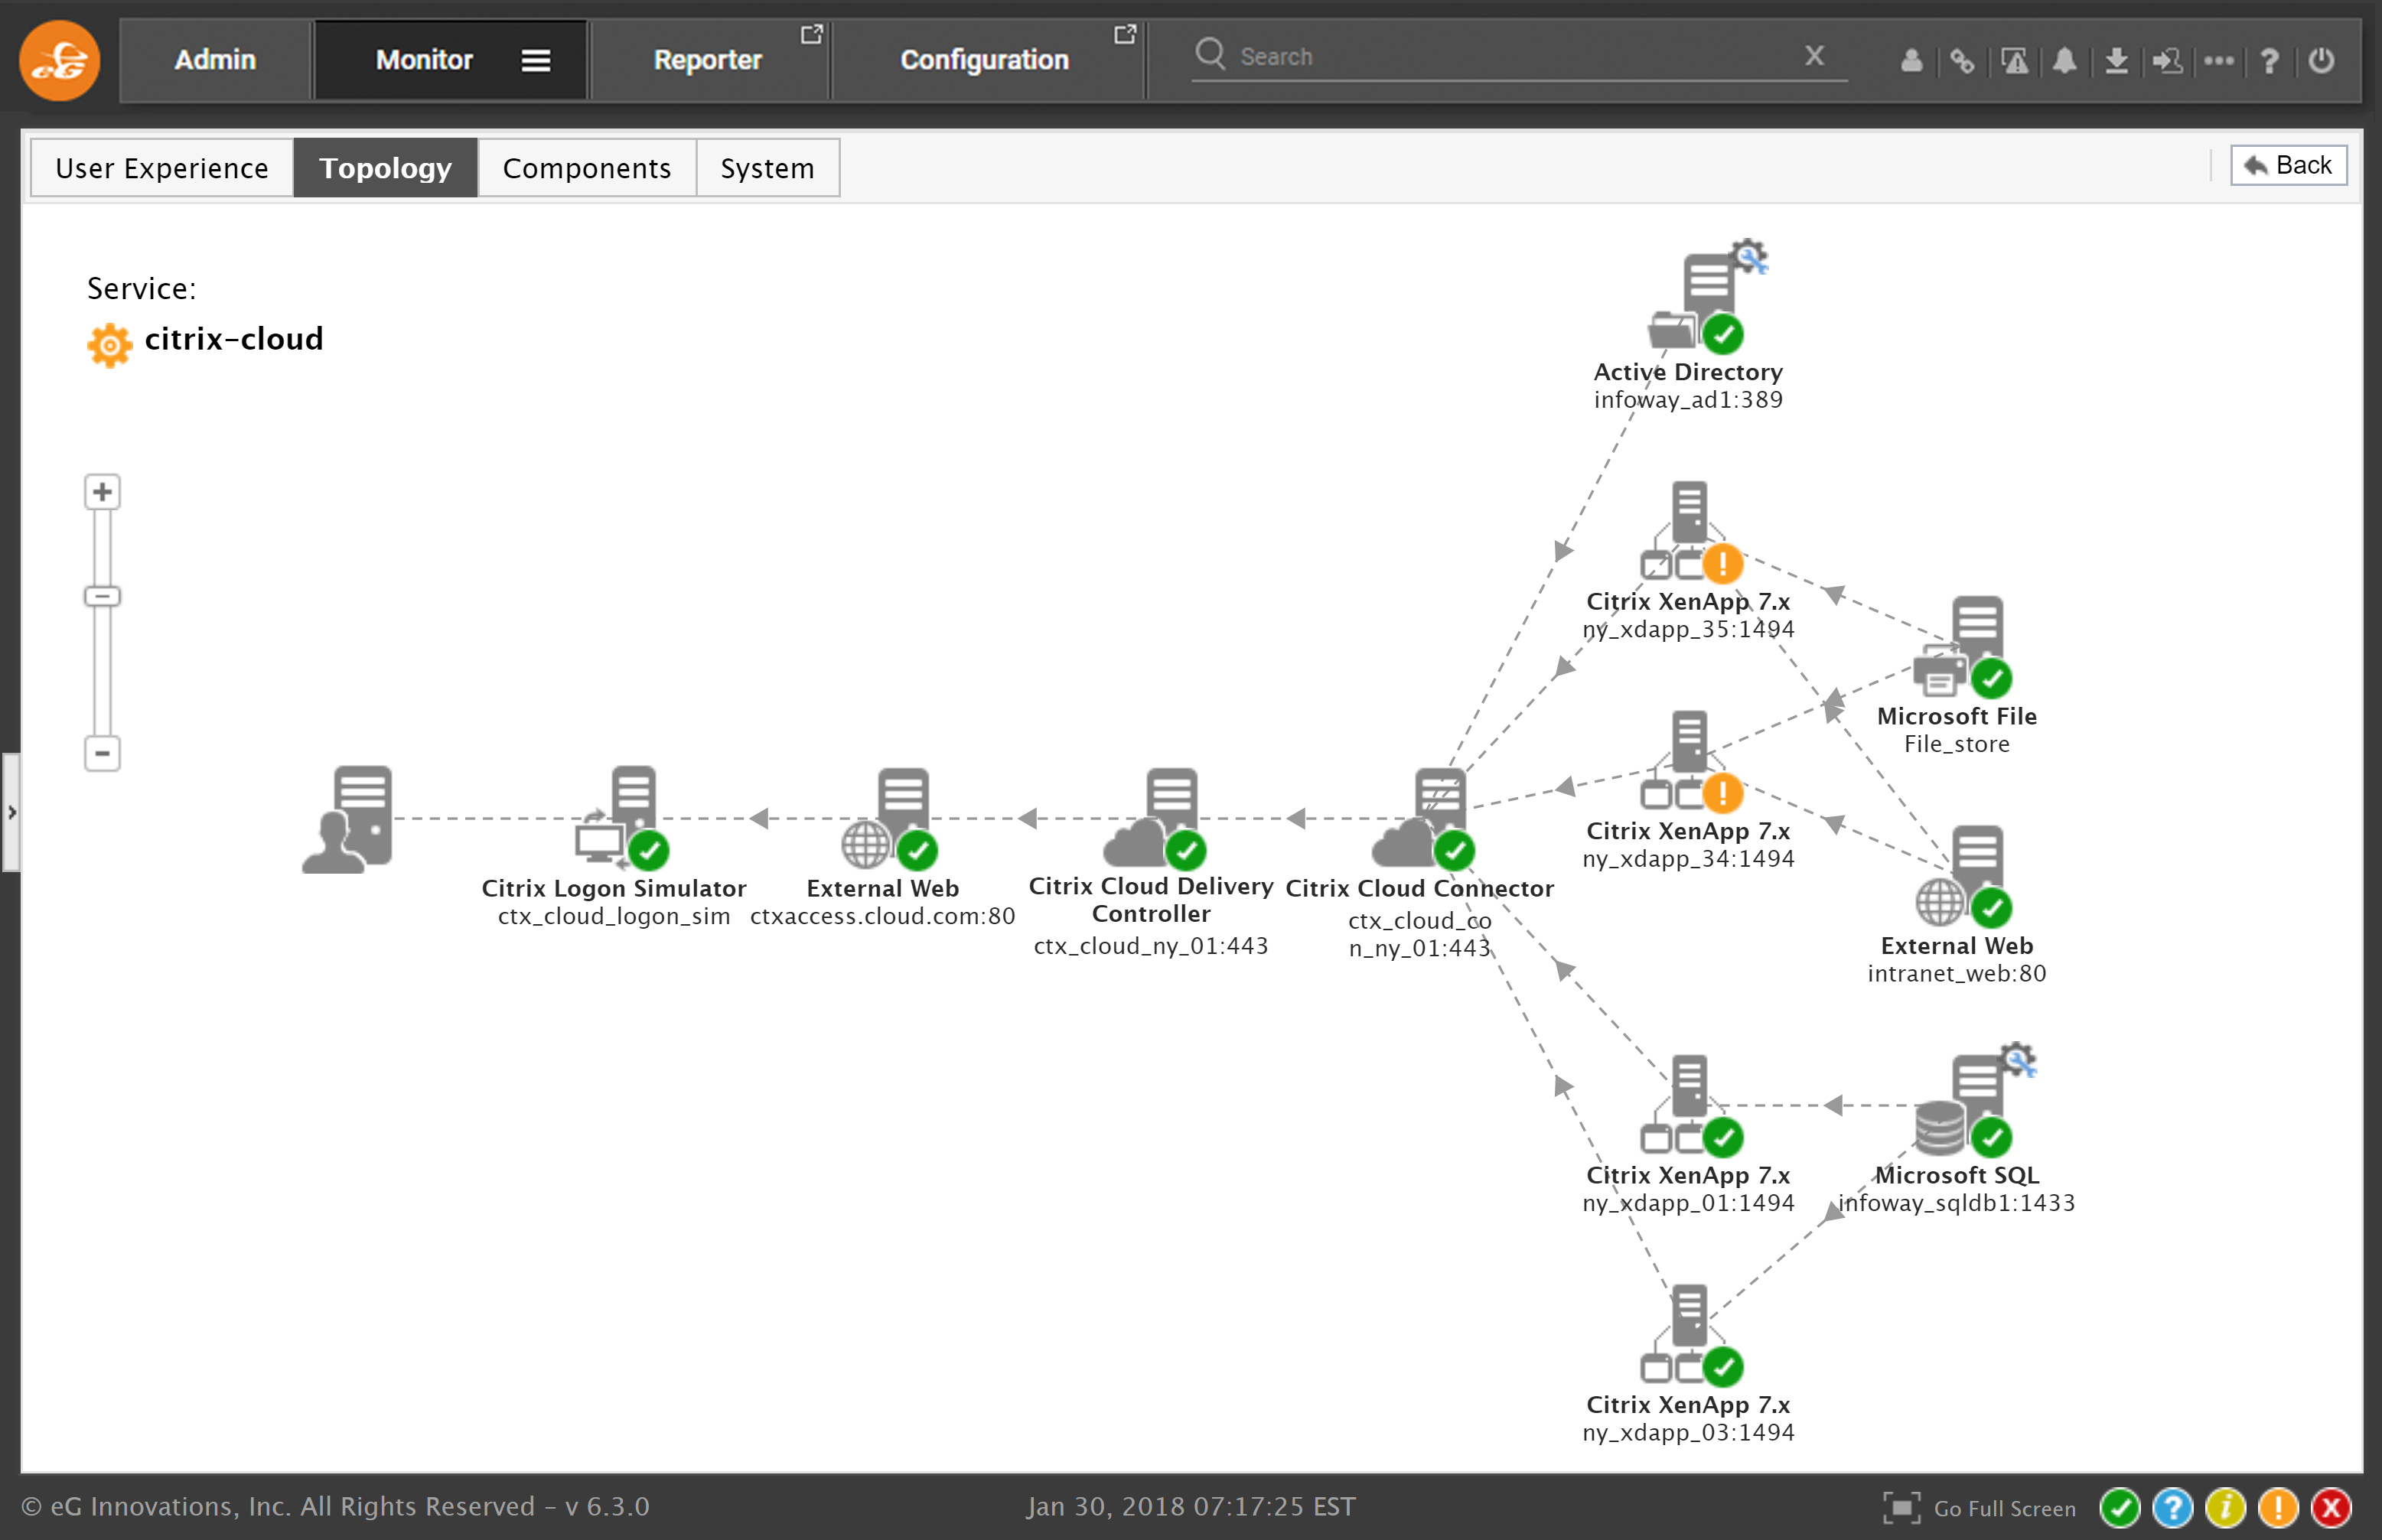Zoom out topology with minus button

point(102,754)
